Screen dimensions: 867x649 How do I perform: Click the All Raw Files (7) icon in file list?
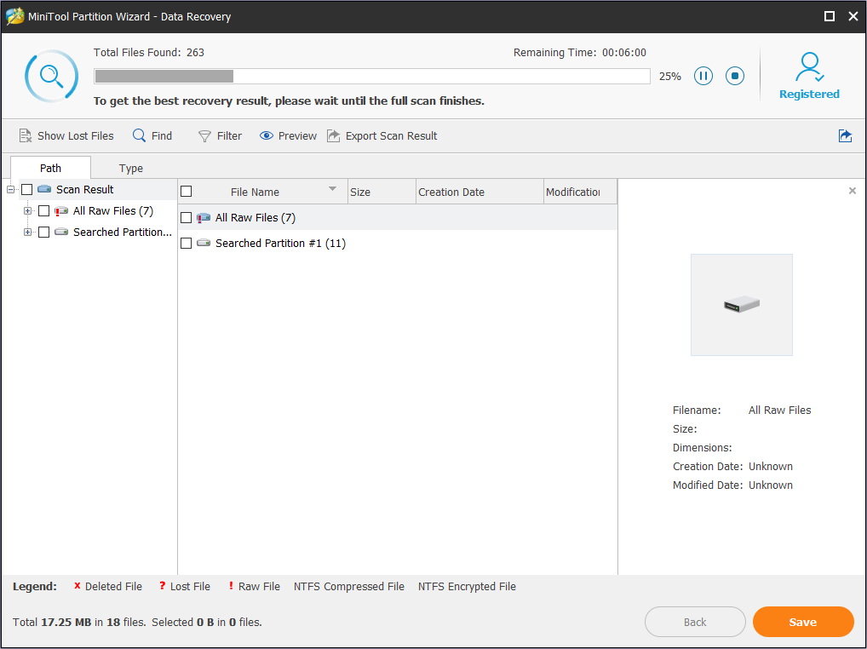pyautogui.click(x=204, y=218)
